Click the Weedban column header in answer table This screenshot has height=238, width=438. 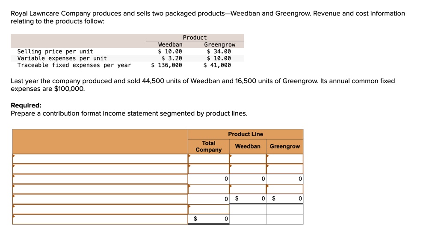click(248, 146)
